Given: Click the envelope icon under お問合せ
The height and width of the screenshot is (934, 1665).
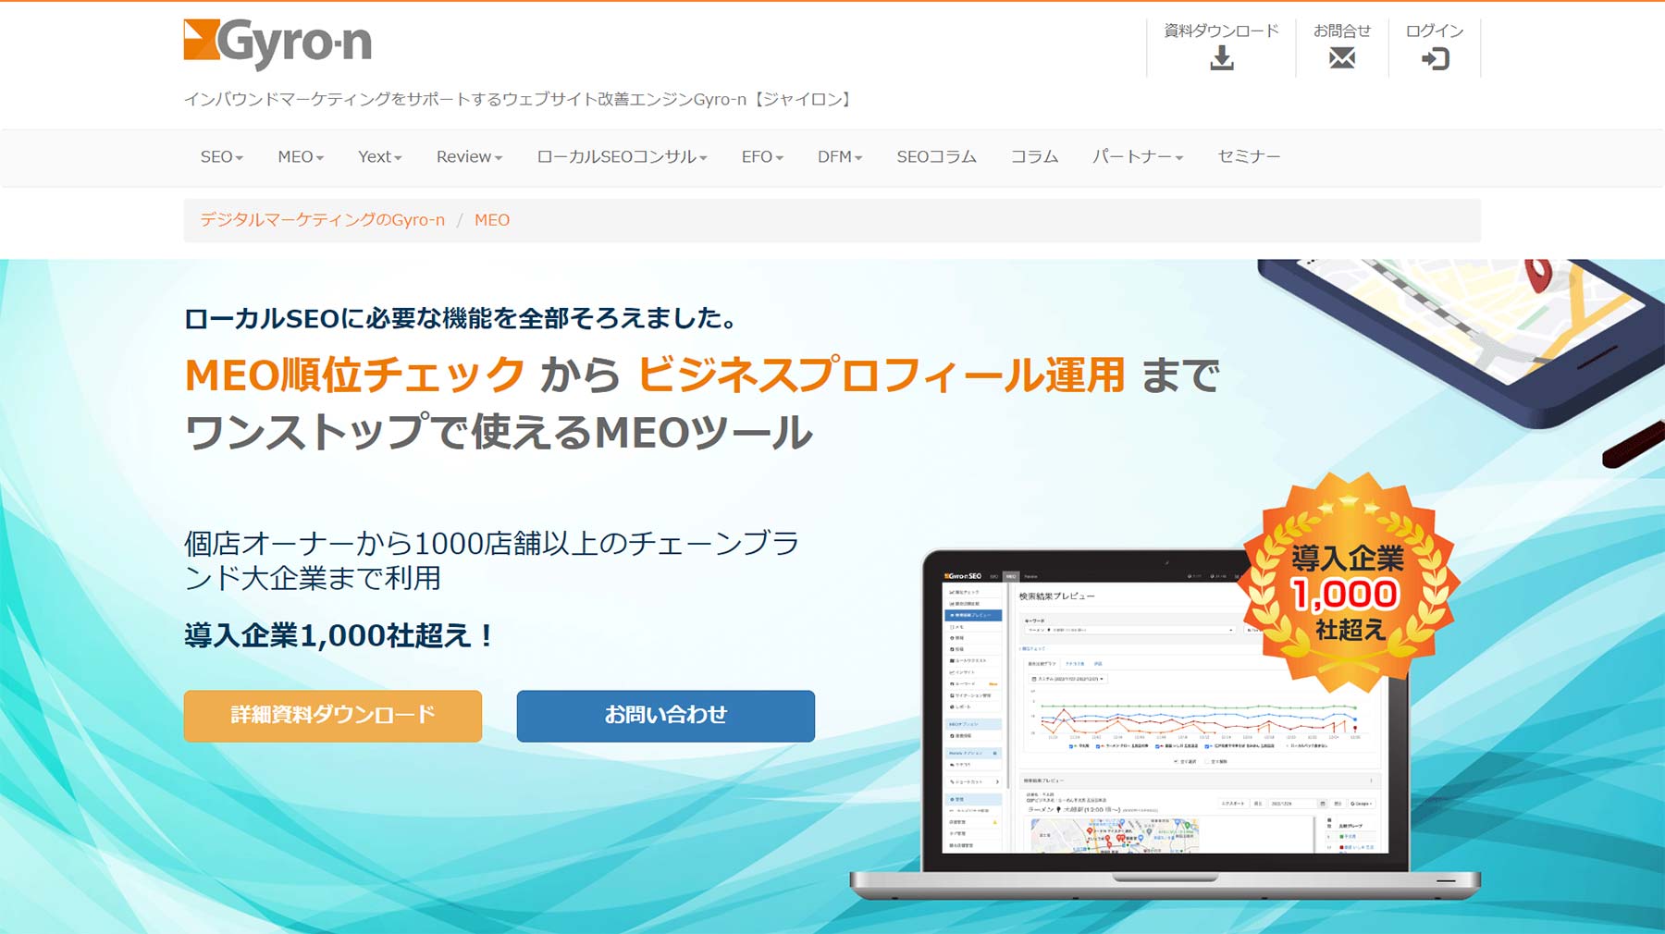Looking at the screenshot, I should coord(1342,59).
